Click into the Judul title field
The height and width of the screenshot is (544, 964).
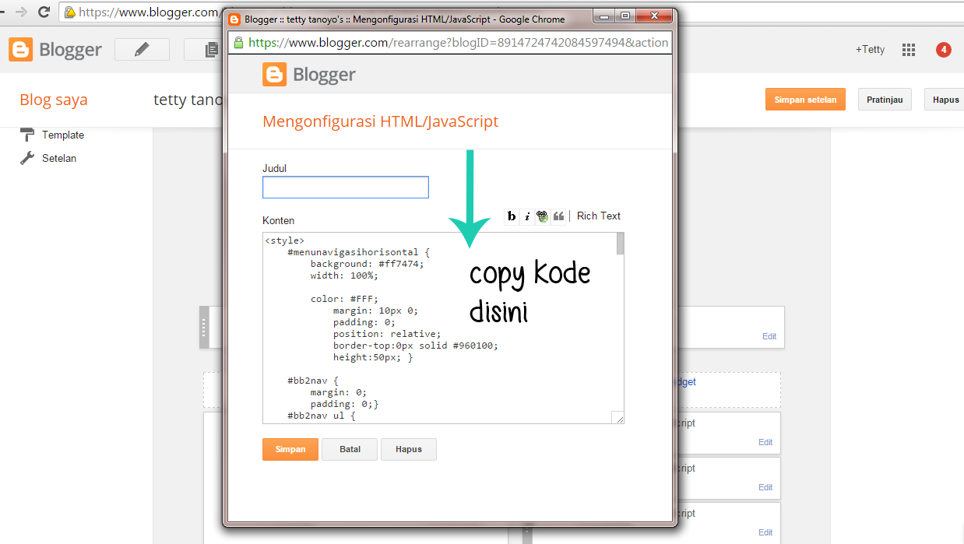(346, 188)
